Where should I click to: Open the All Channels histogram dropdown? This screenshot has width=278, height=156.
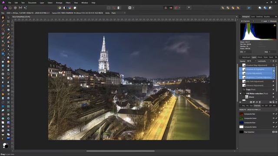[x=247, y=21]
